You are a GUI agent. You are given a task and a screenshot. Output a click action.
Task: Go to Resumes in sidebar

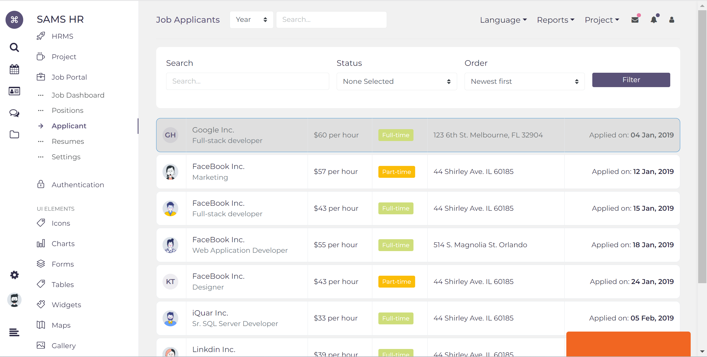click(68, 141)
